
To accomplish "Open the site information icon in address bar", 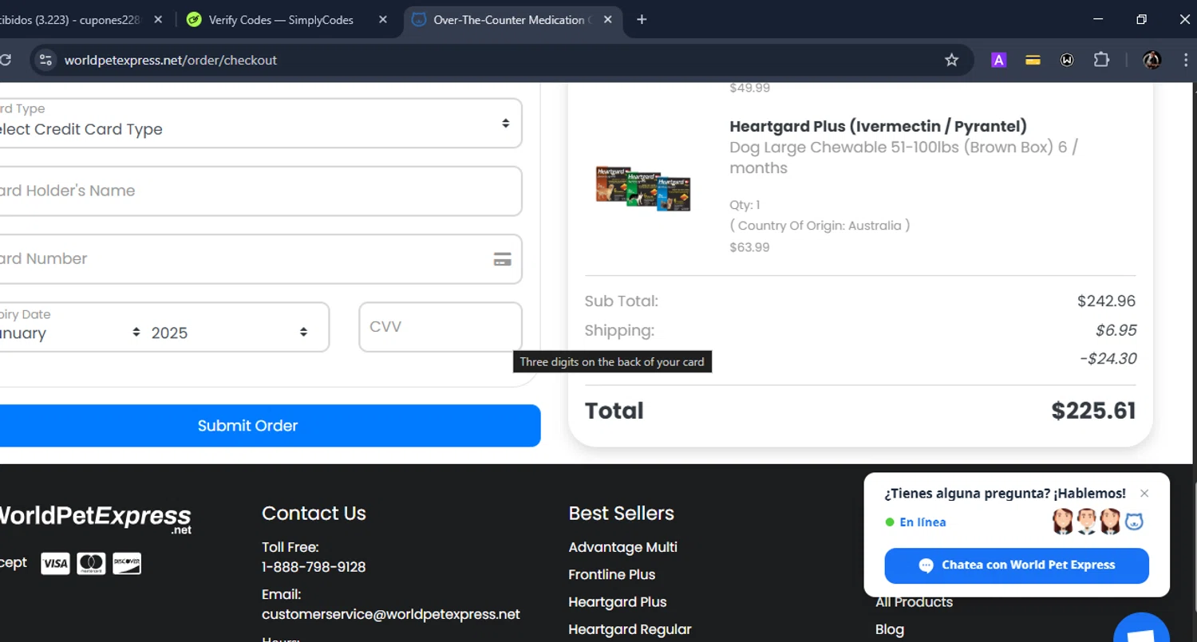I will click(x=45, y=60).
